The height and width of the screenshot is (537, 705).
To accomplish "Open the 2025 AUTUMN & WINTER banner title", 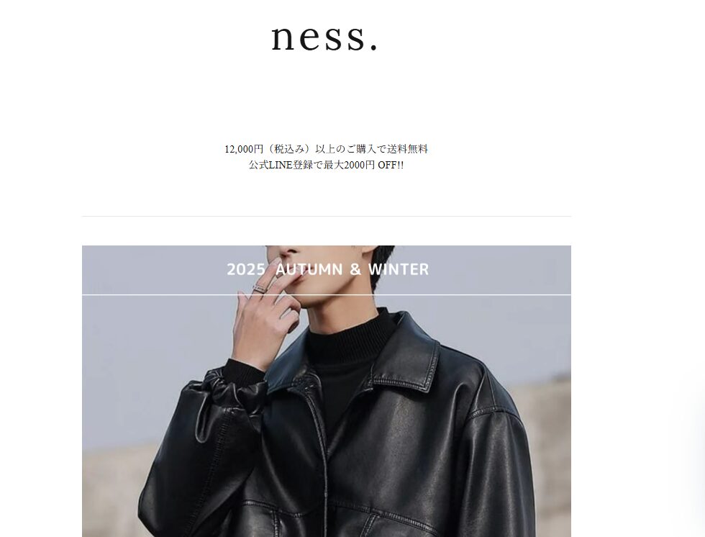I will click(x=328, y=269).
